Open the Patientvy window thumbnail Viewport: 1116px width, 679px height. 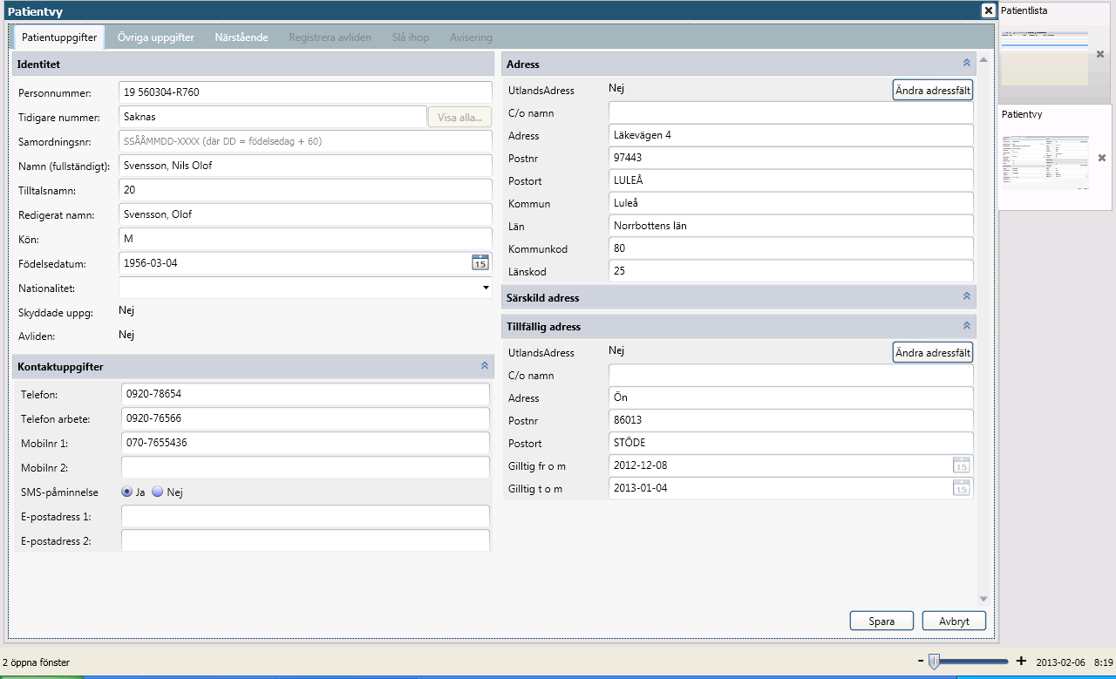click(1045, 162)
